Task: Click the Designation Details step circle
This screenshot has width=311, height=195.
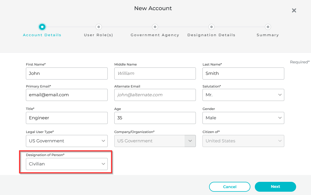Action: pos(211,27)
